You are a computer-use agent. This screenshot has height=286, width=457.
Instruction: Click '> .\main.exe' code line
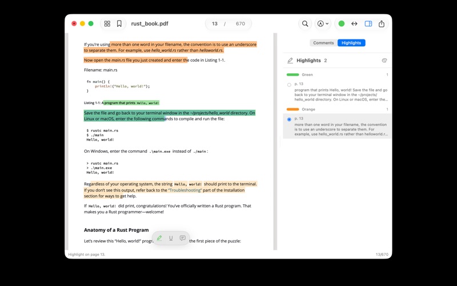99,168
